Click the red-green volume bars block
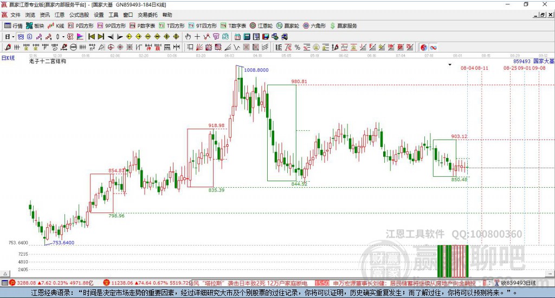The height and width of the screenshot is (298, 555). point(453,261)
